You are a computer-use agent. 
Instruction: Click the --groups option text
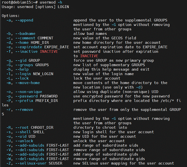point(24,65)
